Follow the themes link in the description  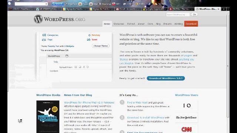pos(124,59)
